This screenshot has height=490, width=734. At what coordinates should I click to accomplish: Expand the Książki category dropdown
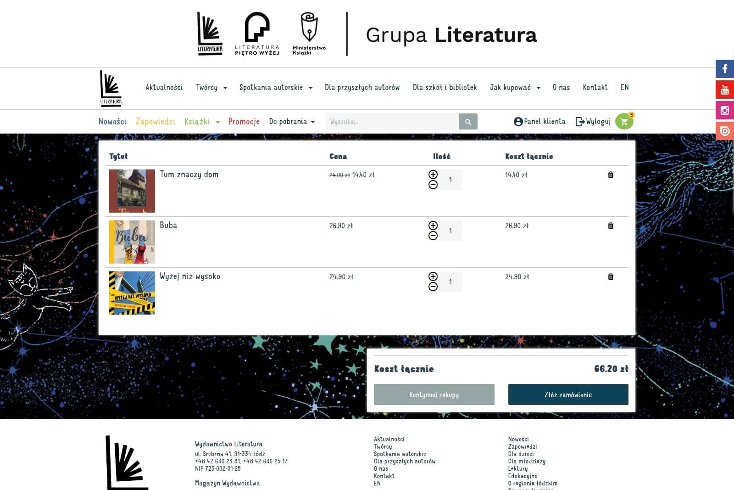coord(202,122)
